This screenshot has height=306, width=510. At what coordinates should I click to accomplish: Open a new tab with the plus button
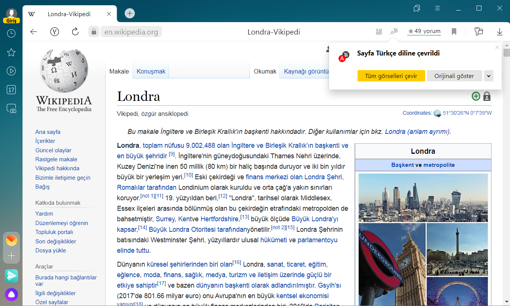coord(130,13)
